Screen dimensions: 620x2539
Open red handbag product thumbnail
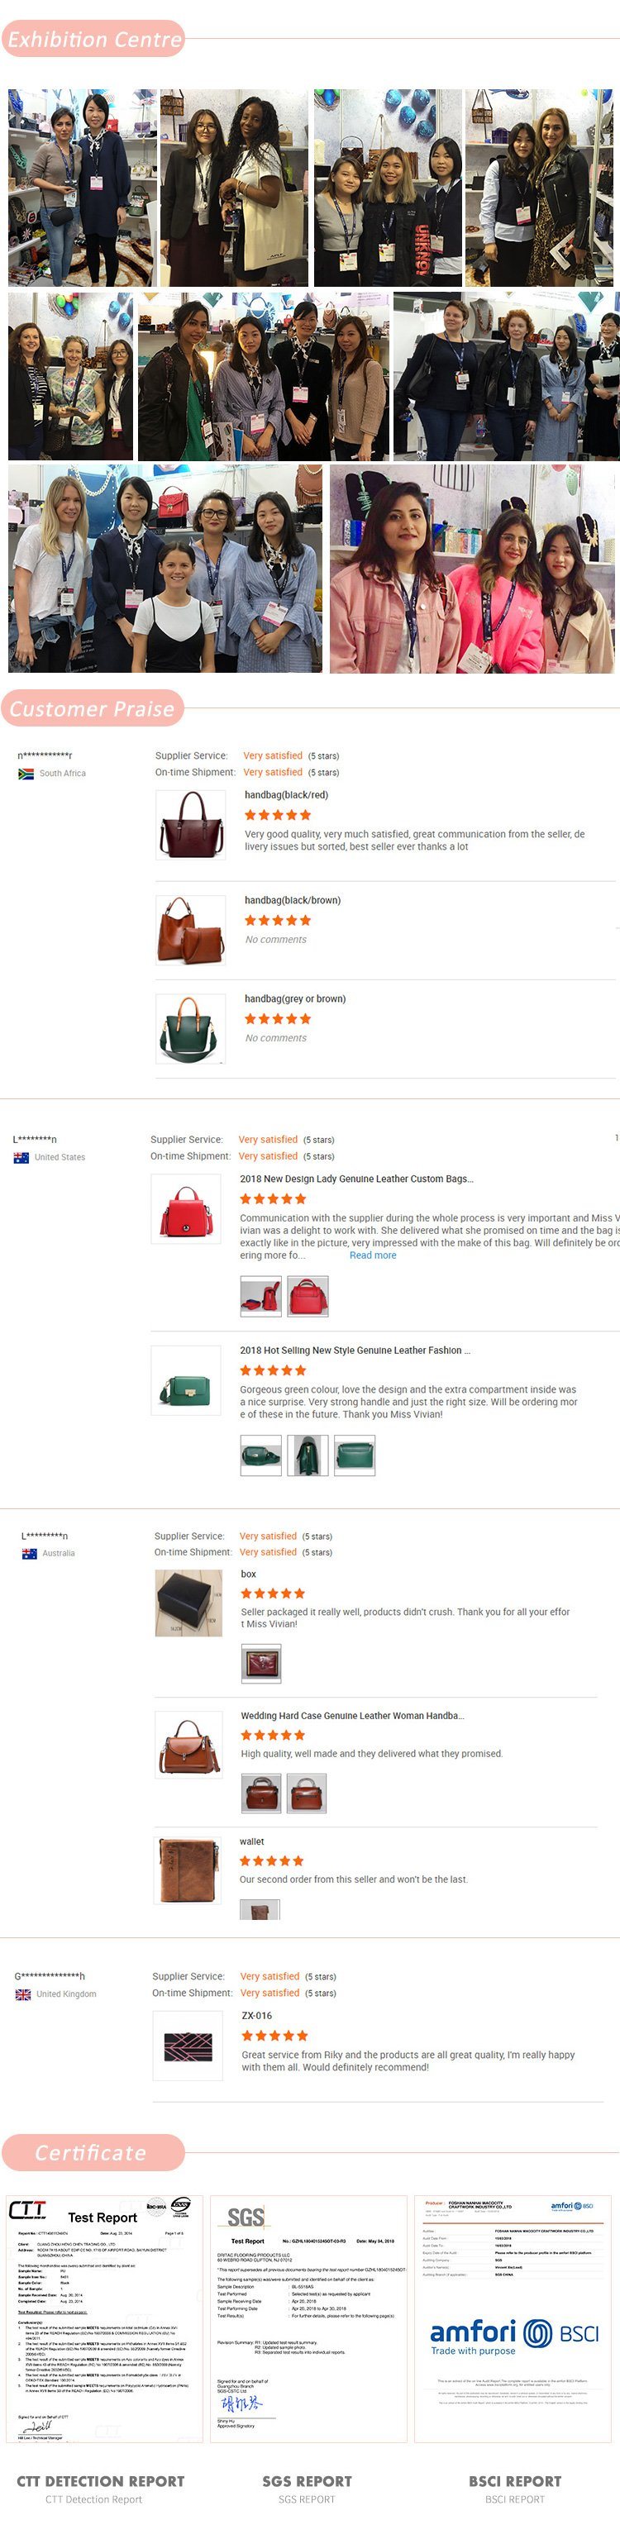186,1209
